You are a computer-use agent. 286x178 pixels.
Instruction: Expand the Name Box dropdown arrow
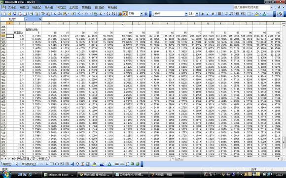[26, 19]
